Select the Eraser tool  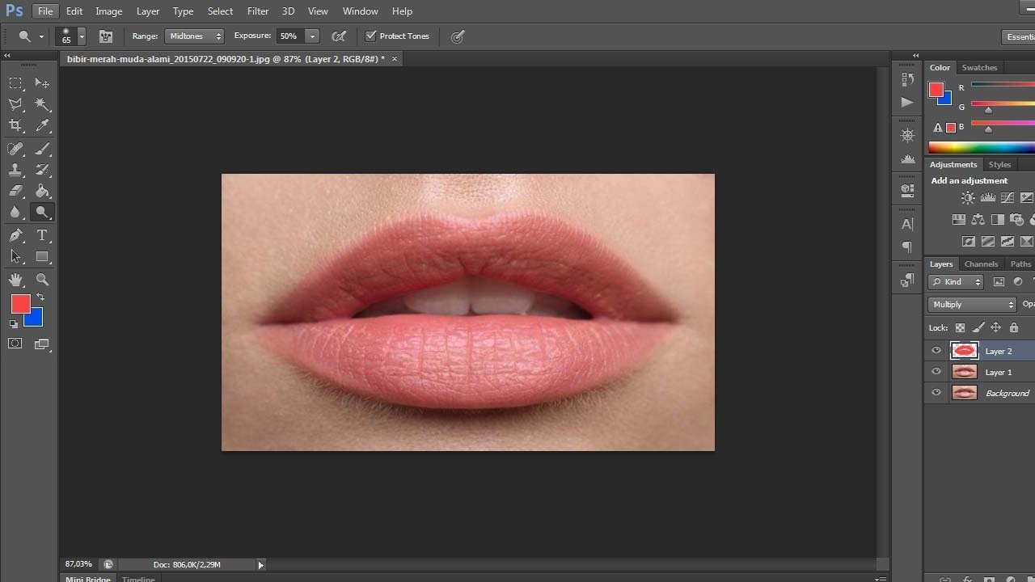click(15, 191)
